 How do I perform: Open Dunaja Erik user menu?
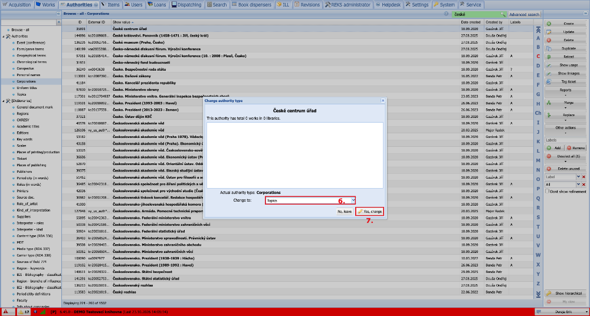562,312
